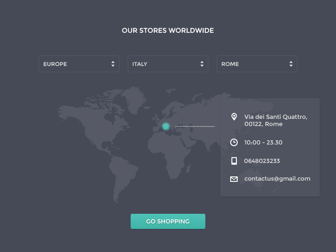The width and height of the screenshot is (336, 252).
Task: Select the address Via dei Santi Quattro
Action: [x=276, y=121]
